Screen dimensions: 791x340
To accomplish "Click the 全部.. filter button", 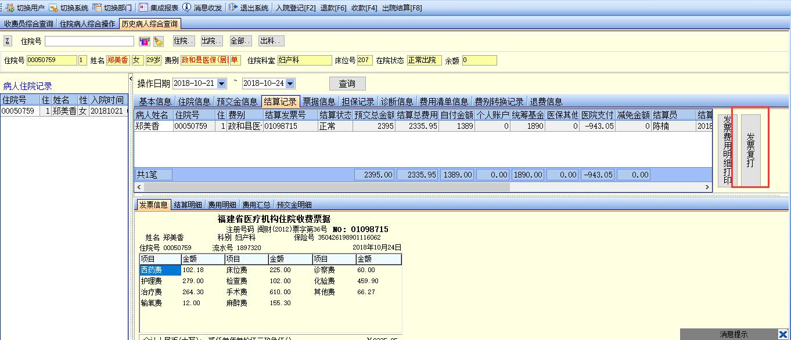I will tap(240, 41).
